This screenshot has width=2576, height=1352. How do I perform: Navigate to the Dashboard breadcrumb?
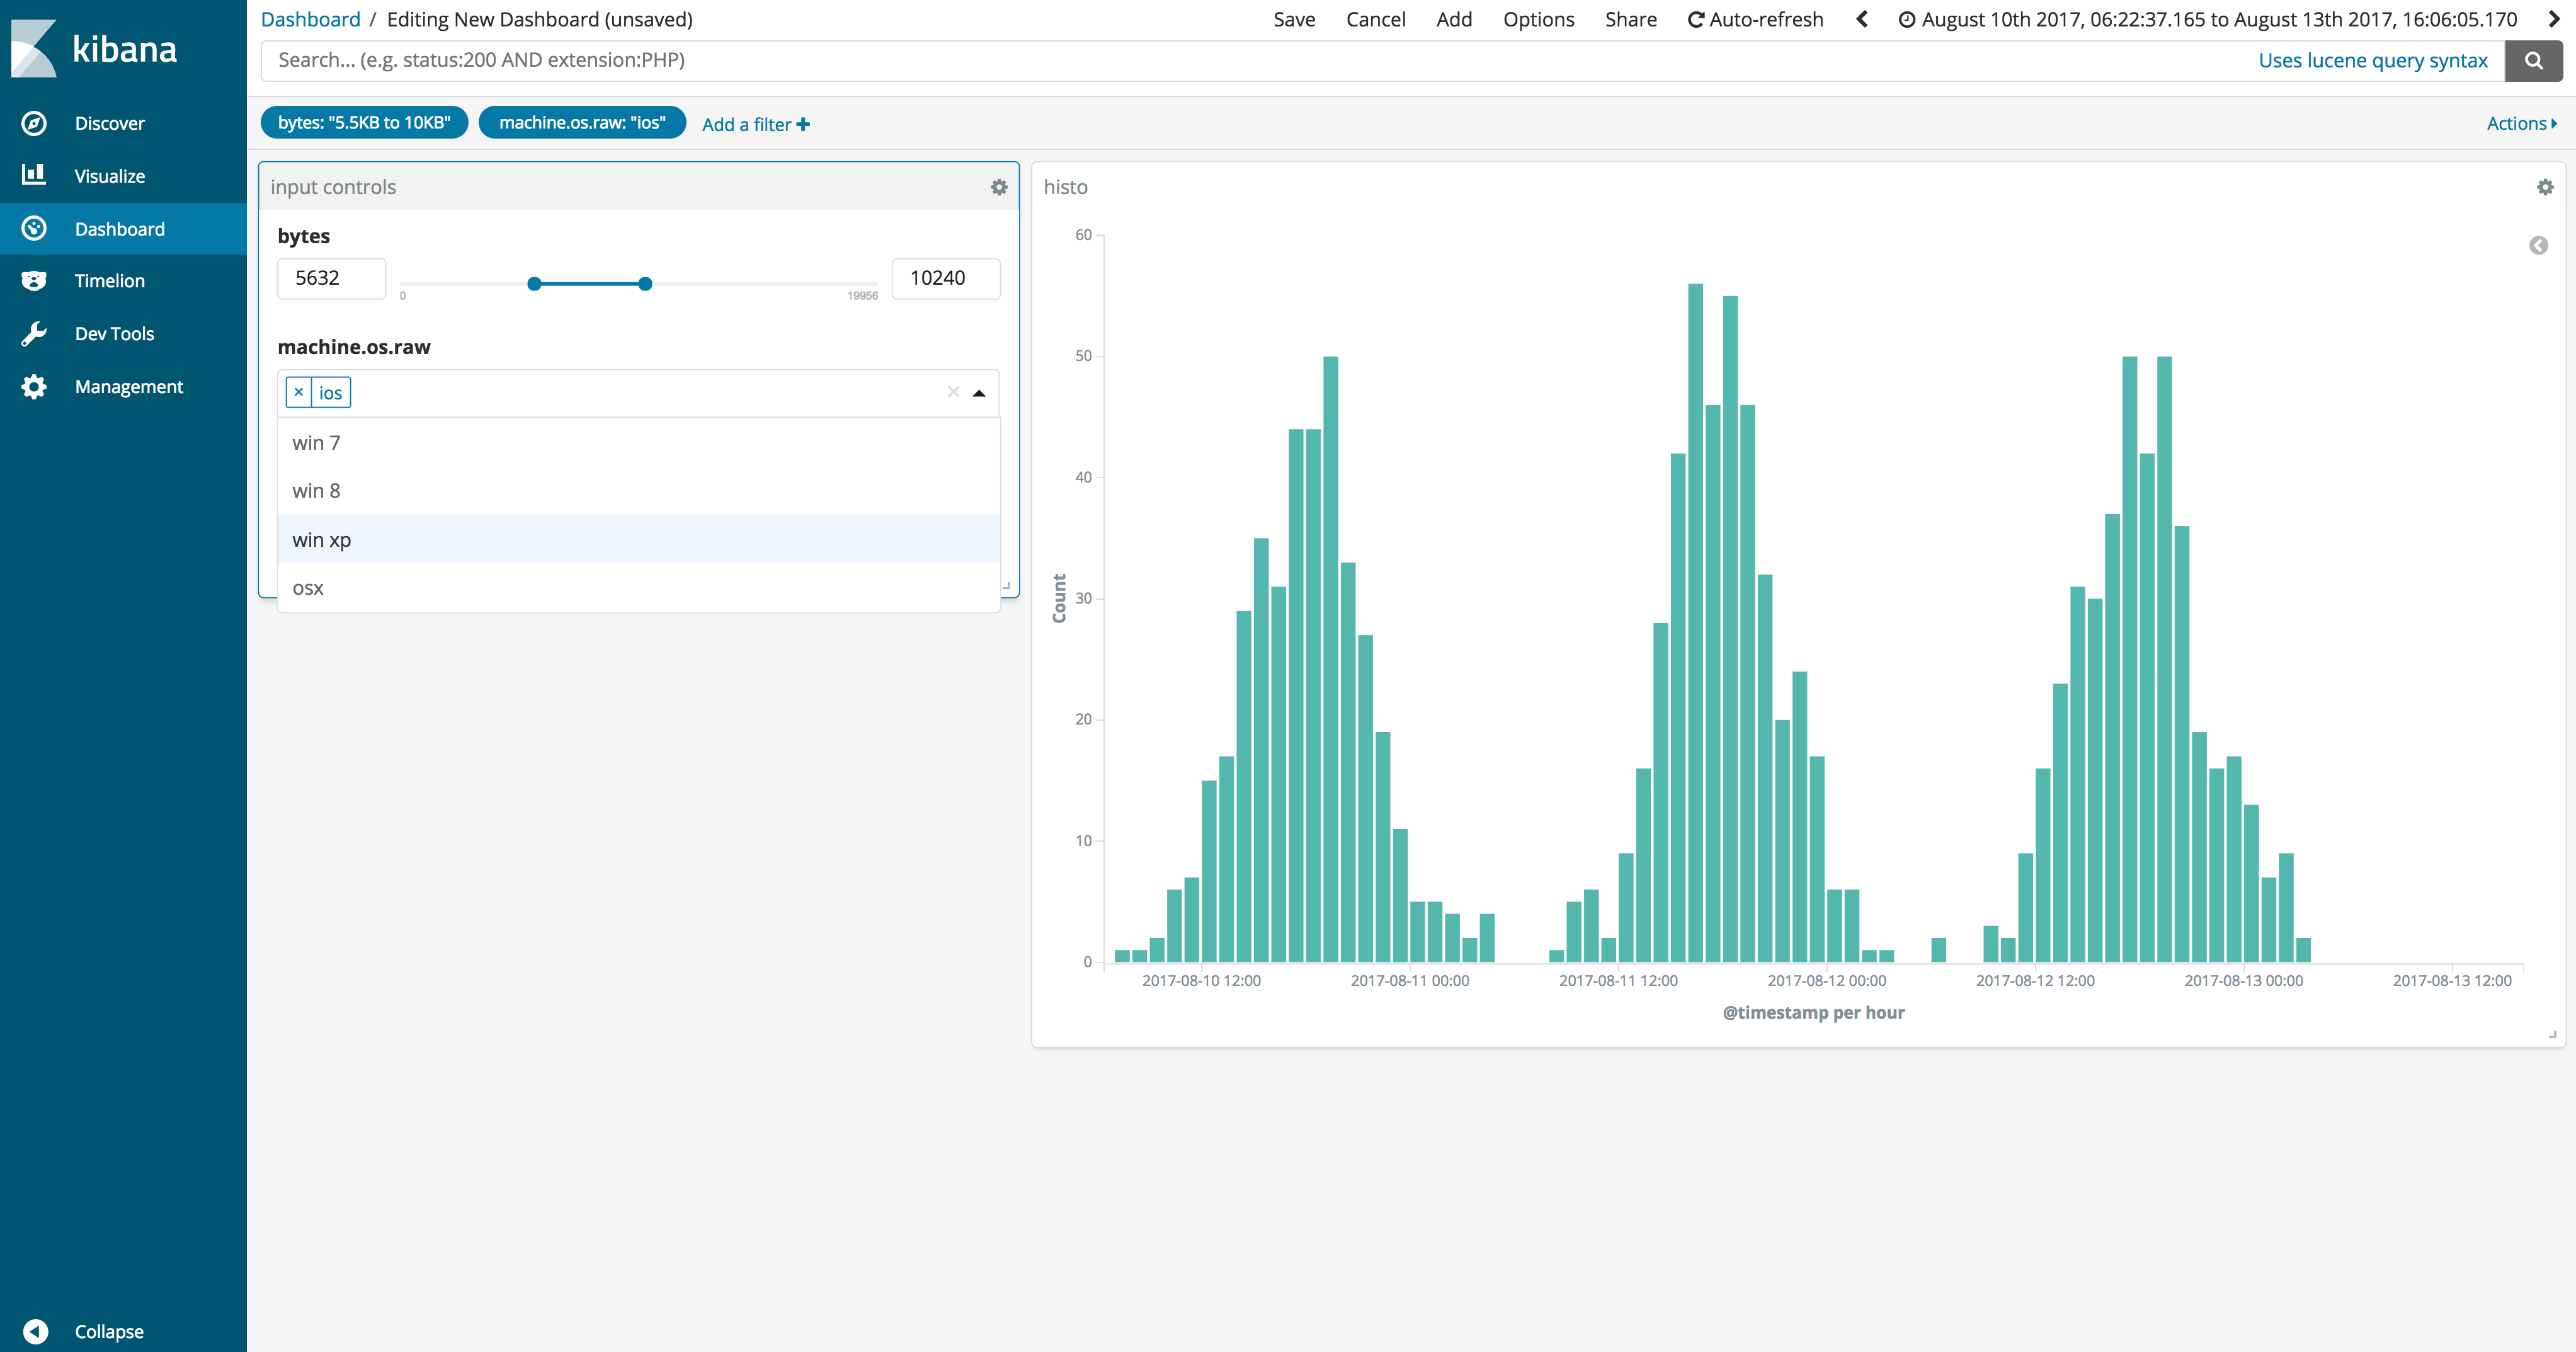310,18
